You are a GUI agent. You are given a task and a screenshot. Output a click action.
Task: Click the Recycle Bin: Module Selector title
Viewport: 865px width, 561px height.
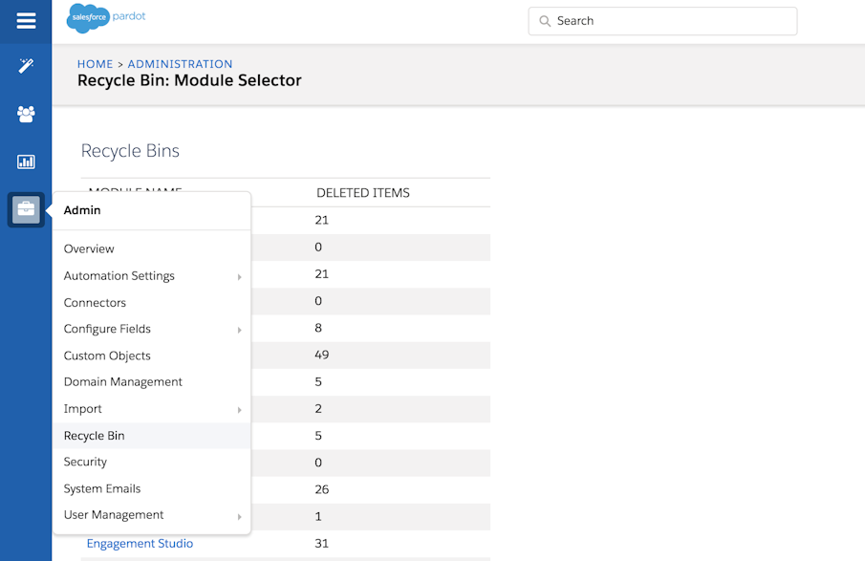[189, 80]
